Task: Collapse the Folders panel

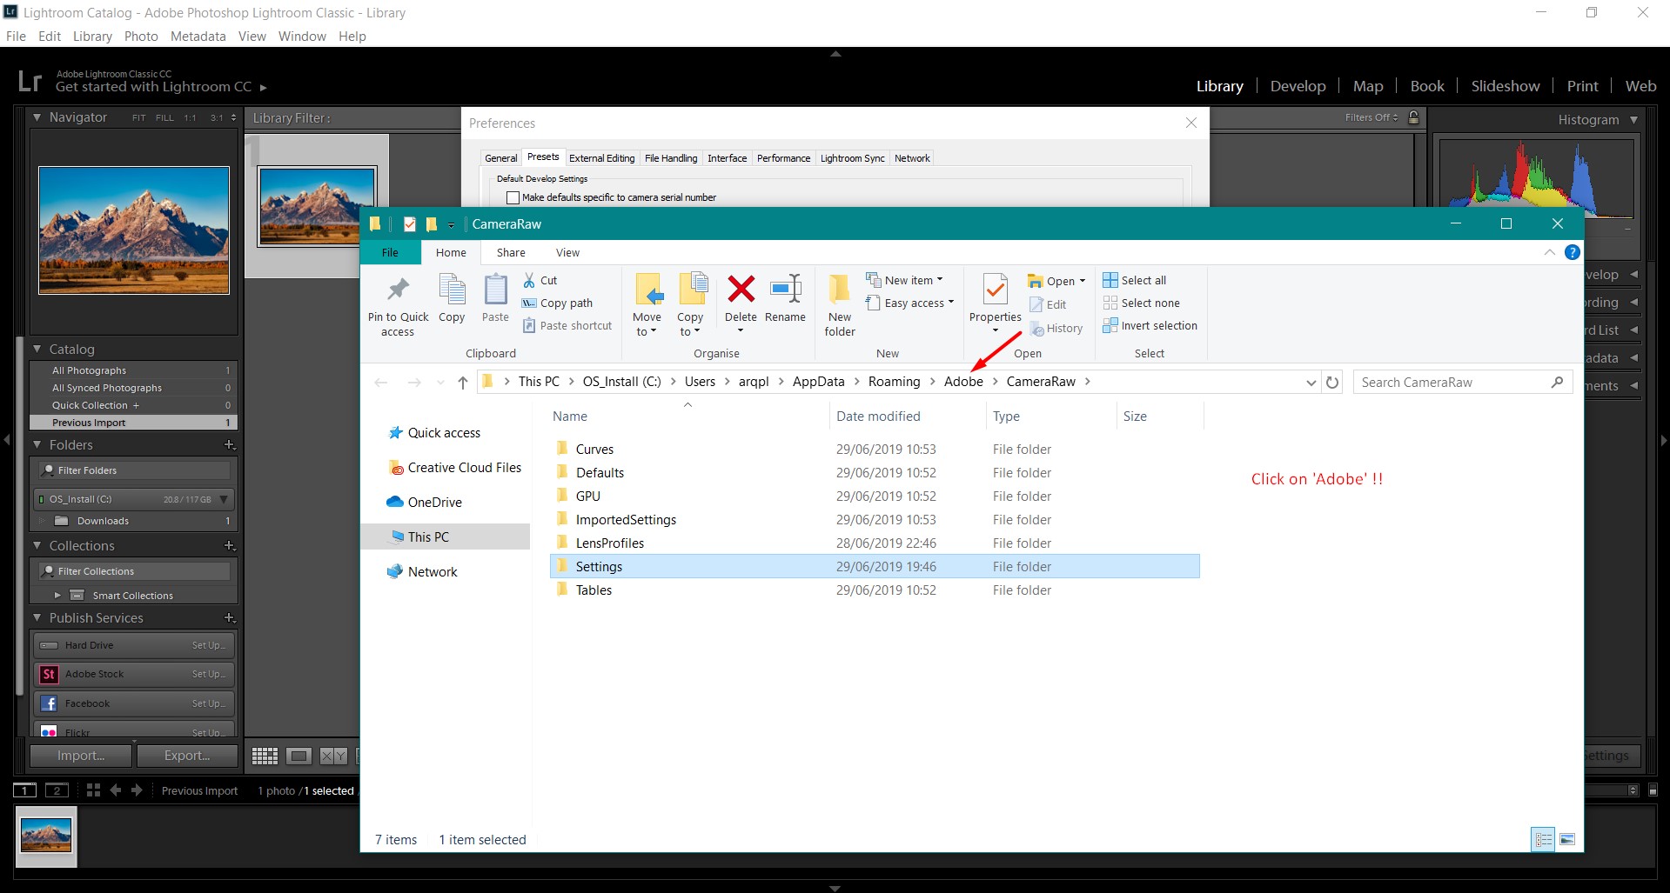Action: click(x=37, y=444)
